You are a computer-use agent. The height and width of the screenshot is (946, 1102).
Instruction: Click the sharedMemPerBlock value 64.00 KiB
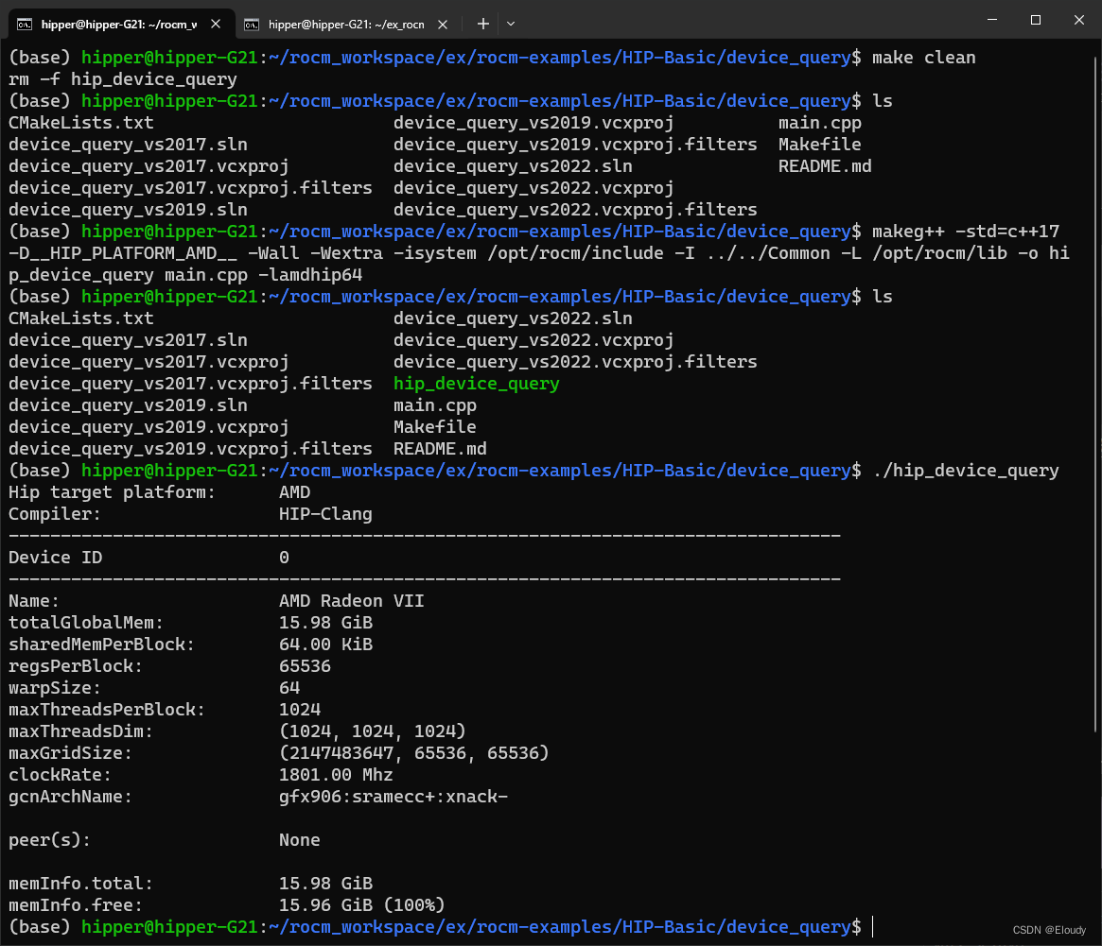[326, 645]
